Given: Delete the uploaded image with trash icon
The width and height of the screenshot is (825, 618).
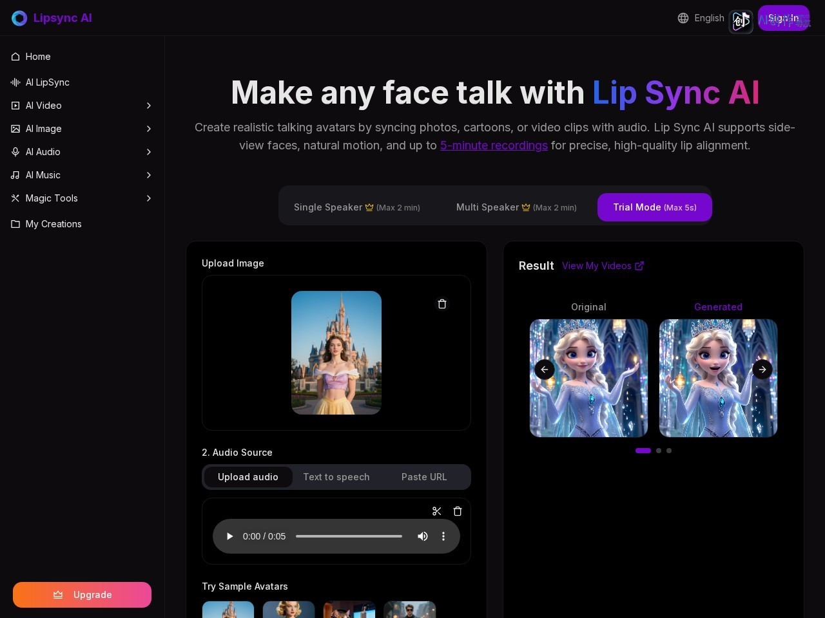Looking at the screenshot, I should (x=442, y=304).
